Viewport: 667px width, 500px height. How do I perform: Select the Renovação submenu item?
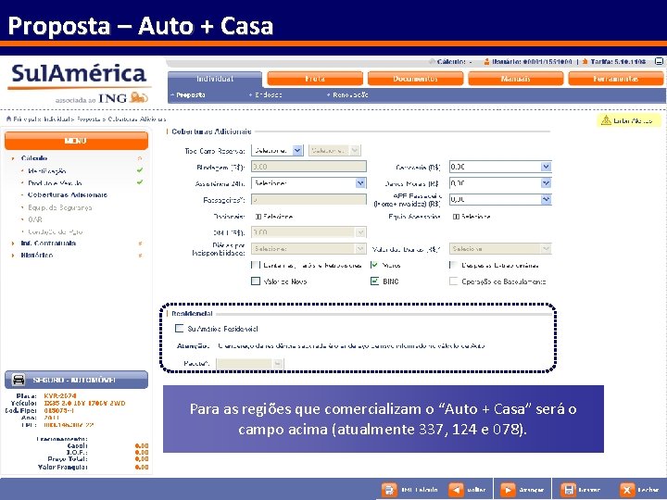350,94
